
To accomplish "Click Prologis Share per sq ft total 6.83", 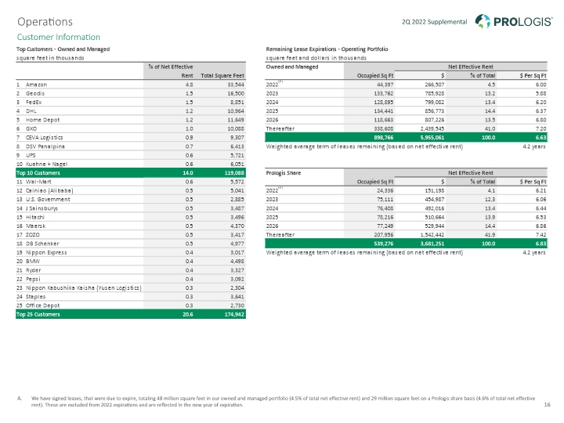I will pos(540,244).
